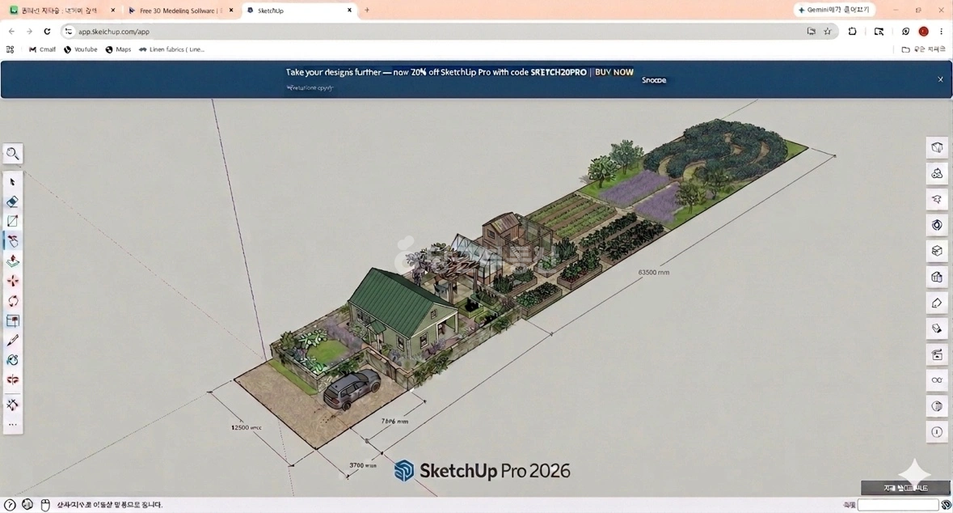Snooze the promotional banner

tap(654, 80)
